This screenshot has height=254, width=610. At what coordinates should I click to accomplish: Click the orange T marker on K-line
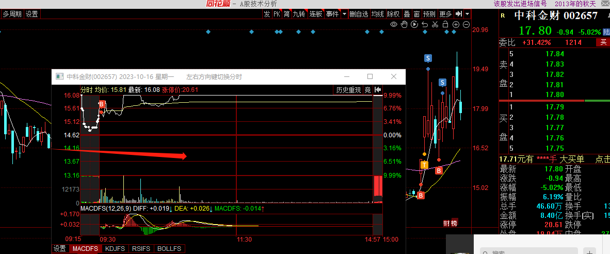424,165
